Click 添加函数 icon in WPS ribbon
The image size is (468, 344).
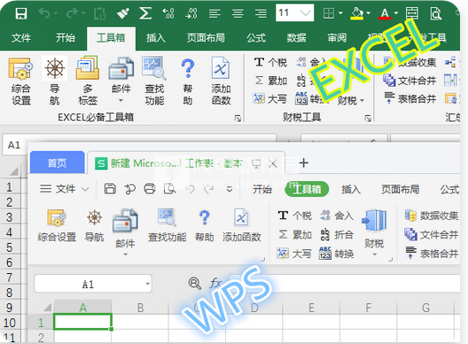point(241,217)
